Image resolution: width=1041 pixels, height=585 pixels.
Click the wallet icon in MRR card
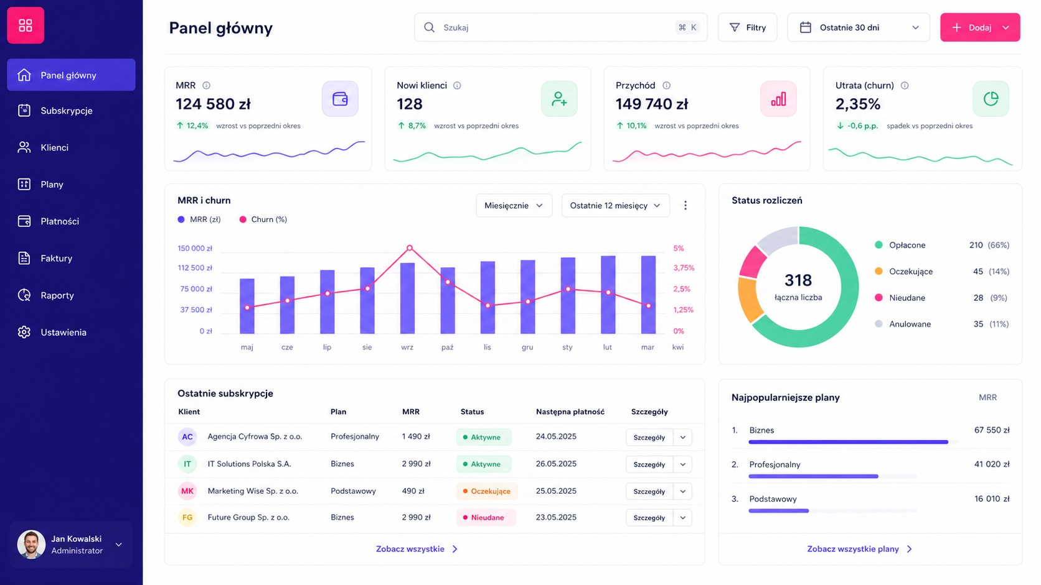click(x=340, y=99)
